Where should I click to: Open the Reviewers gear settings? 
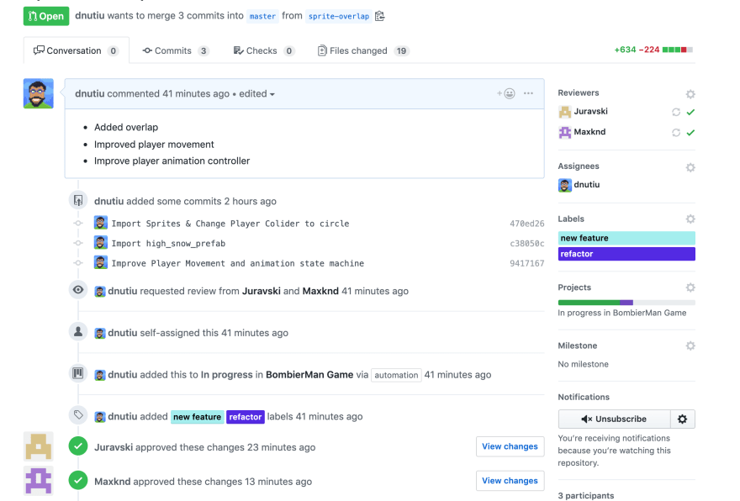(690, 94)
